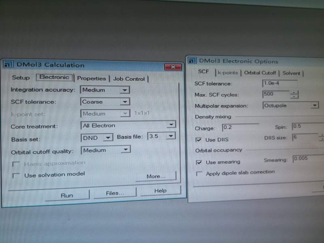Screen dimensions: 324x243
Task: Click the Max. SCF cycles field
Action: pyautogui.click(x=276, y=94)
